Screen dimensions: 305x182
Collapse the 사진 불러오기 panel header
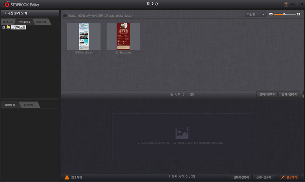30,13
